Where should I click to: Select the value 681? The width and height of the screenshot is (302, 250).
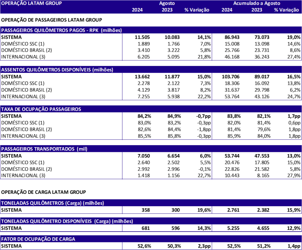pos(146,228)
